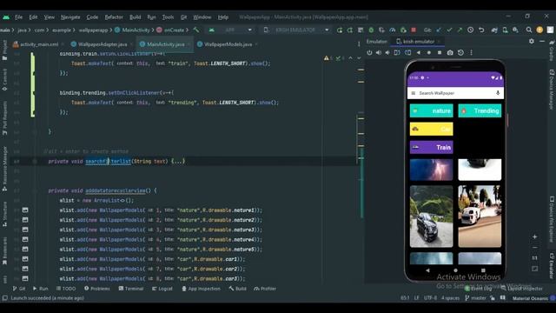Open the KRISH EMULATOR device dropdown
The width and height of the screenshot is (556, 313).
click(296, 30)
